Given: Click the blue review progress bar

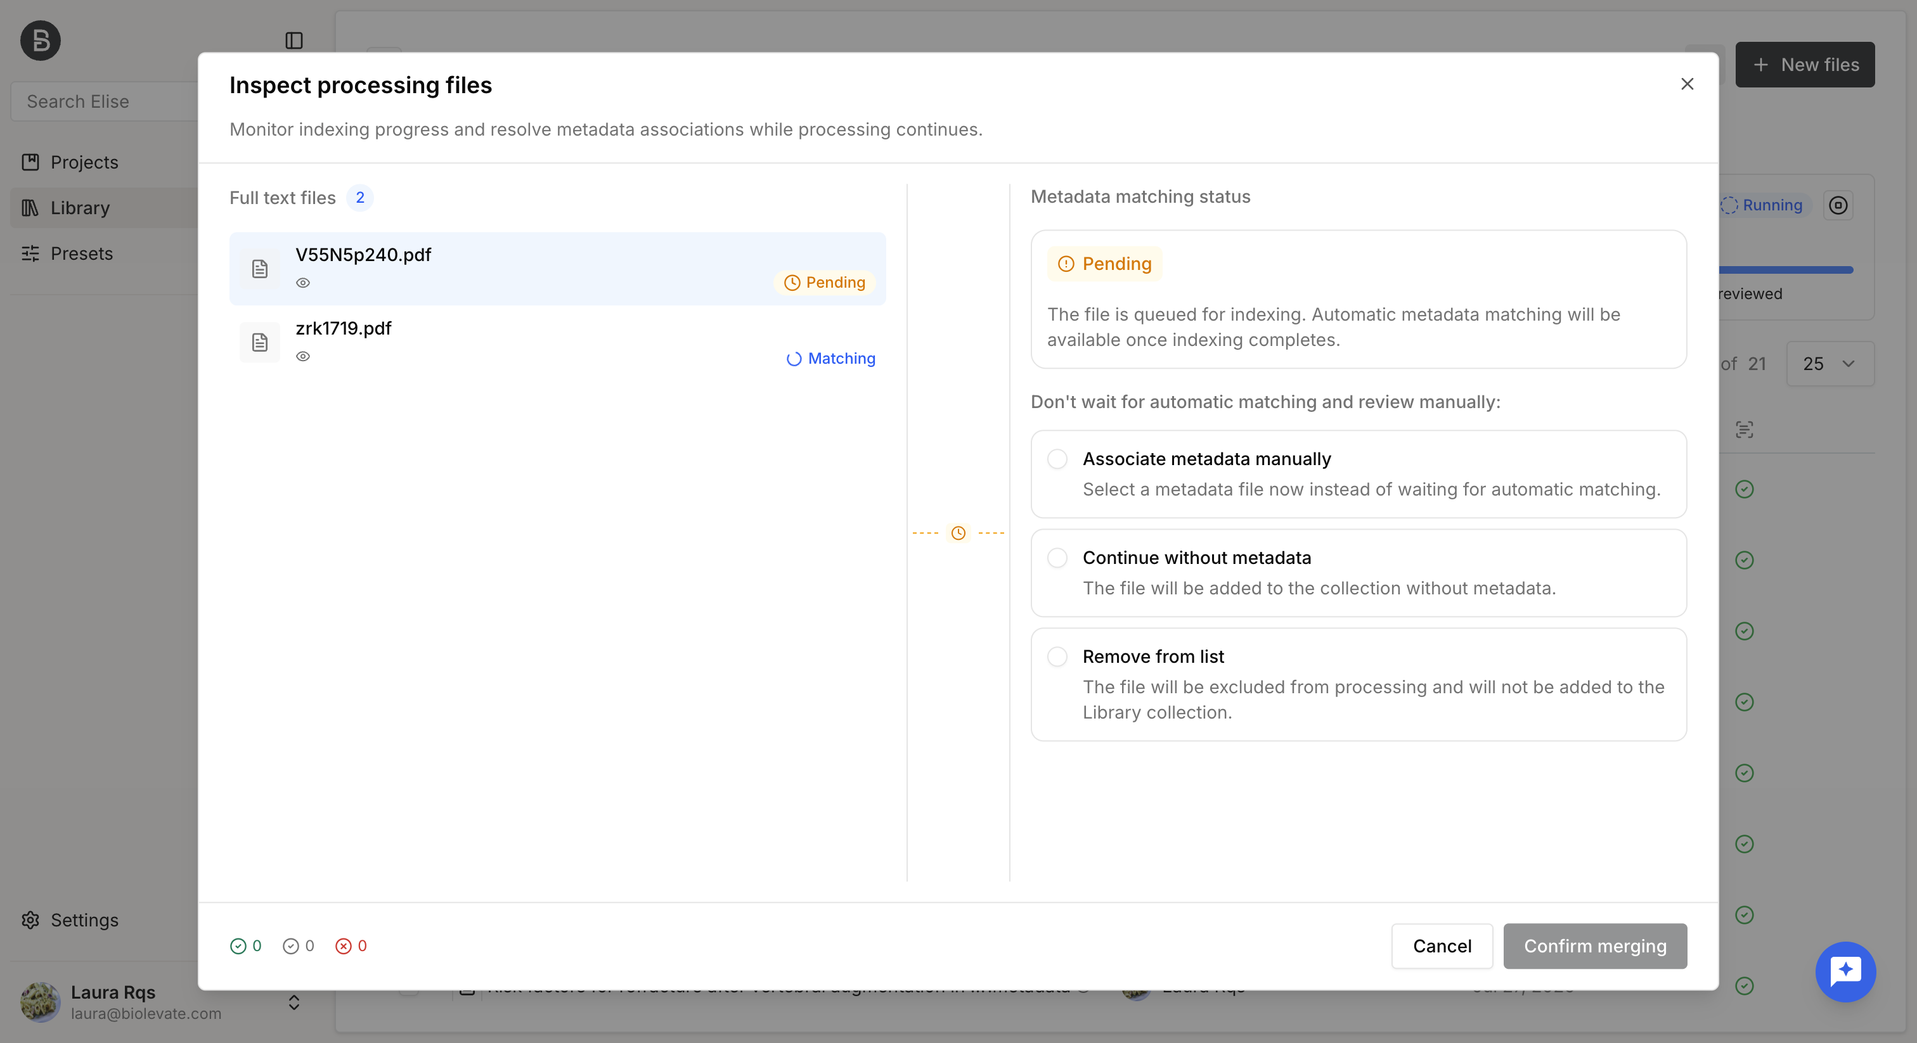Looking at the screenshot, I should [1786, 270].
